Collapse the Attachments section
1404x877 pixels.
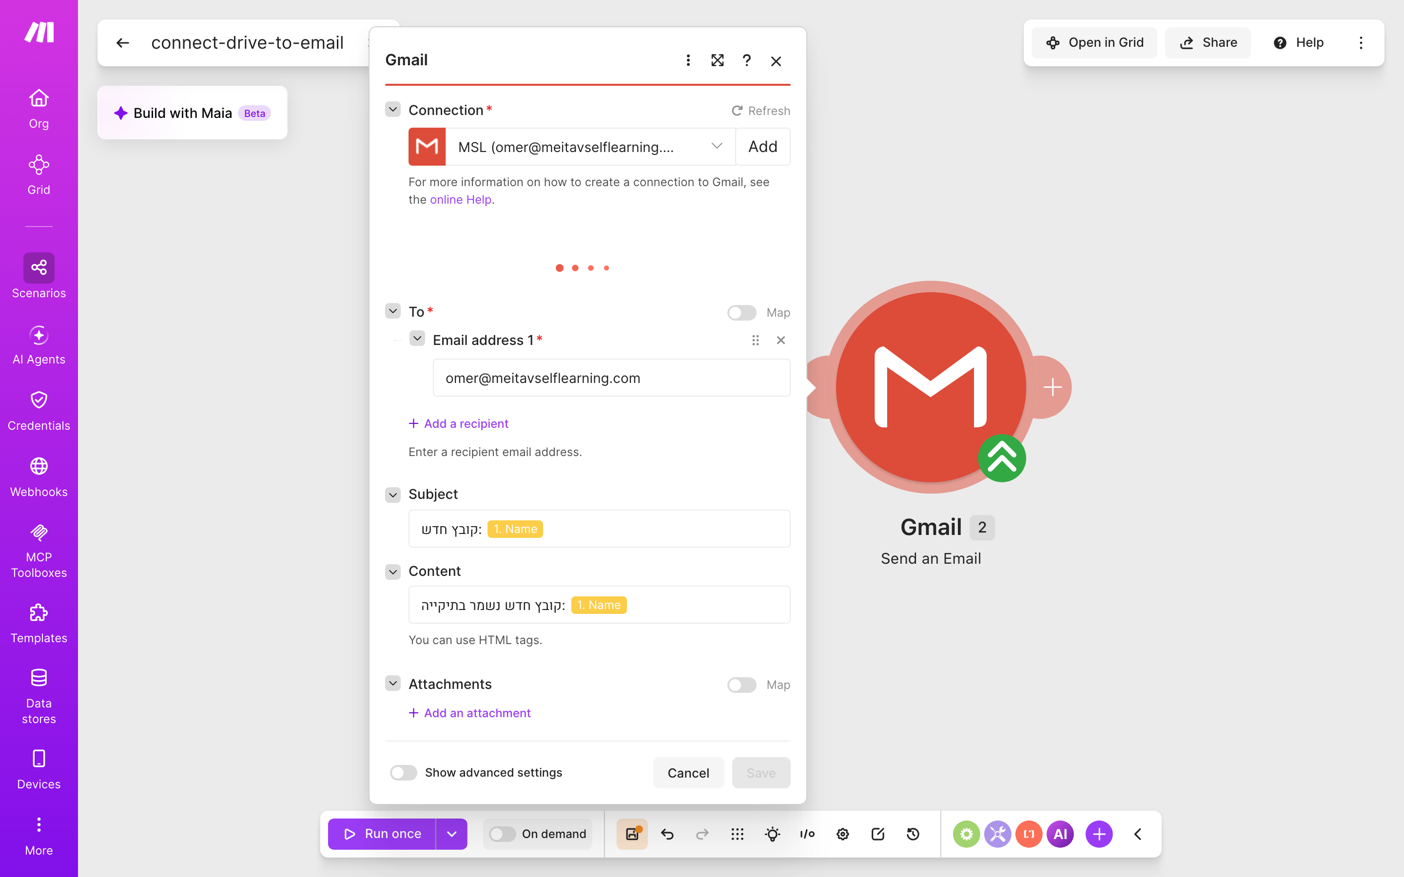pos(393,684)
